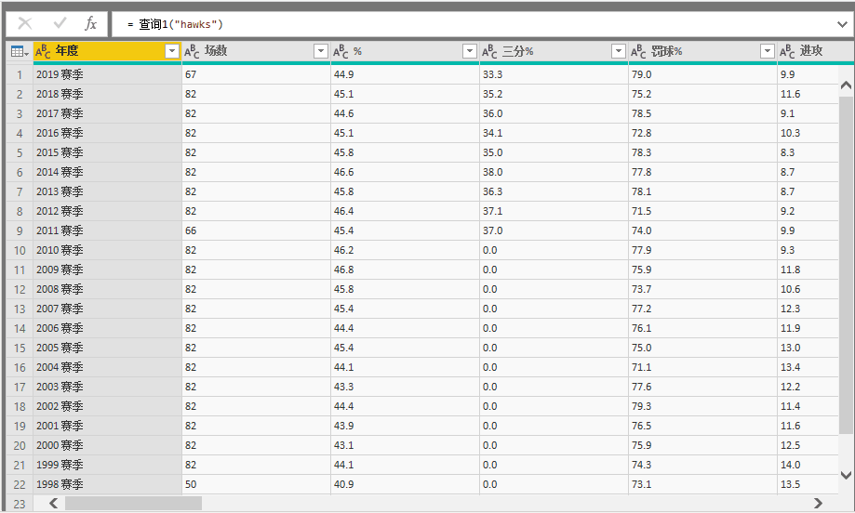Select the 罚球% column header

click(702, 52)
